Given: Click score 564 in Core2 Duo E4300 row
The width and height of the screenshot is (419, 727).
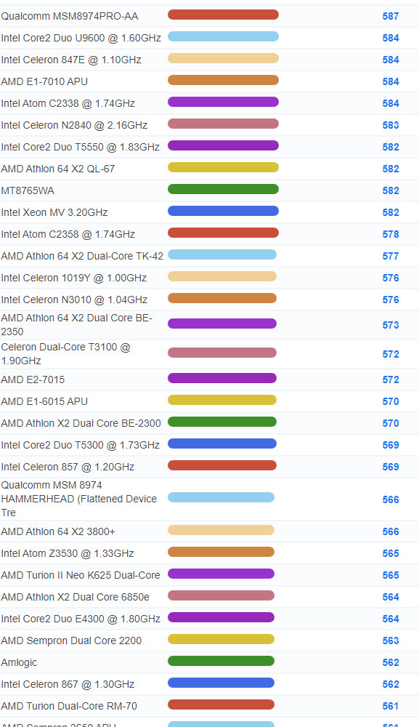Looking at the screenshot, I should [x=391, y=619].
